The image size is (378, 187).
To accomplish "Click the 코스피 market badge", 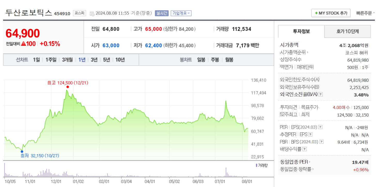I will coord(80,13).
